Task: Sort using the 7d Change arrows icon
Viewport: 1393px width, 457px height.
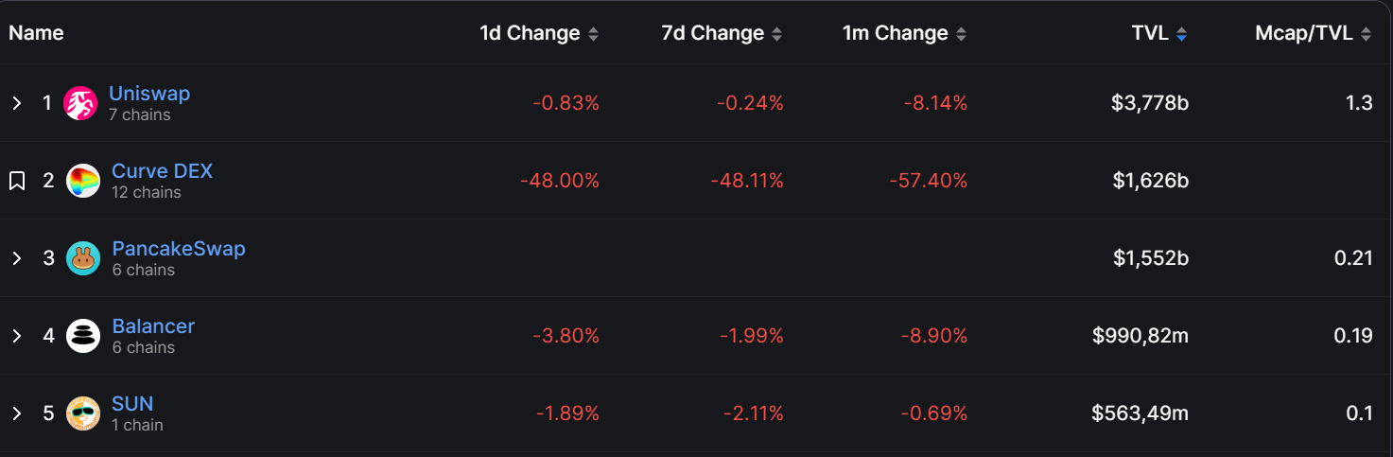Action: (776, 34)
